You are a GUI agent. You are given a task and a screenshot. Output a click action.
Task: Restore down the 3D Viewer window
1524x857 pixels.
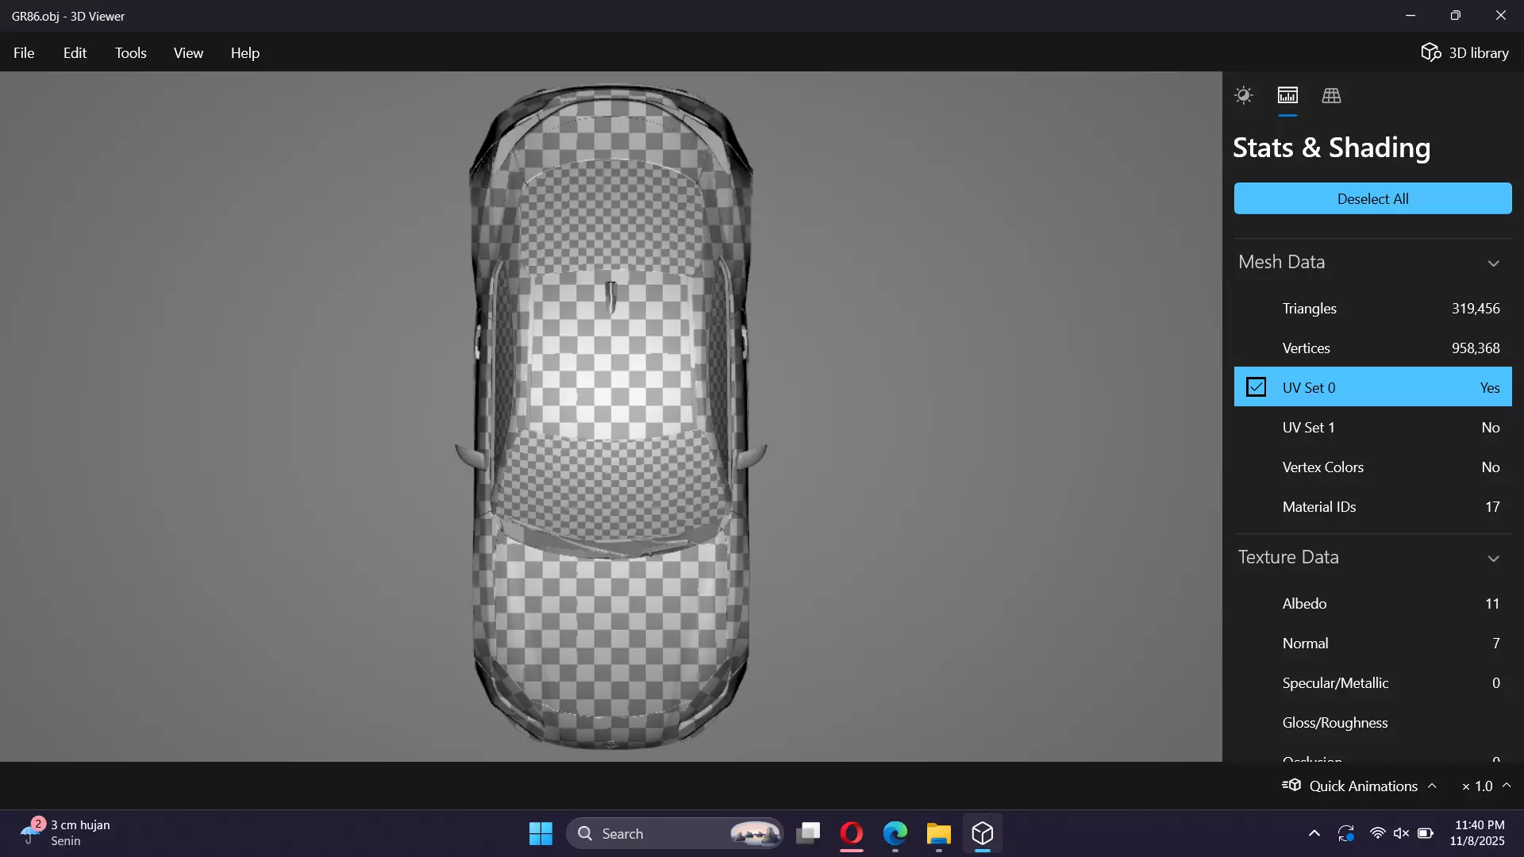click(x=1456, y=16)
